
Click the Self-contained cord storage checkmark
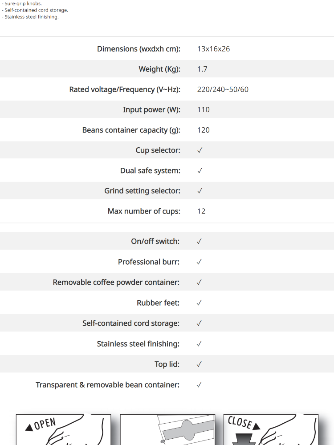tap(199, 323)
